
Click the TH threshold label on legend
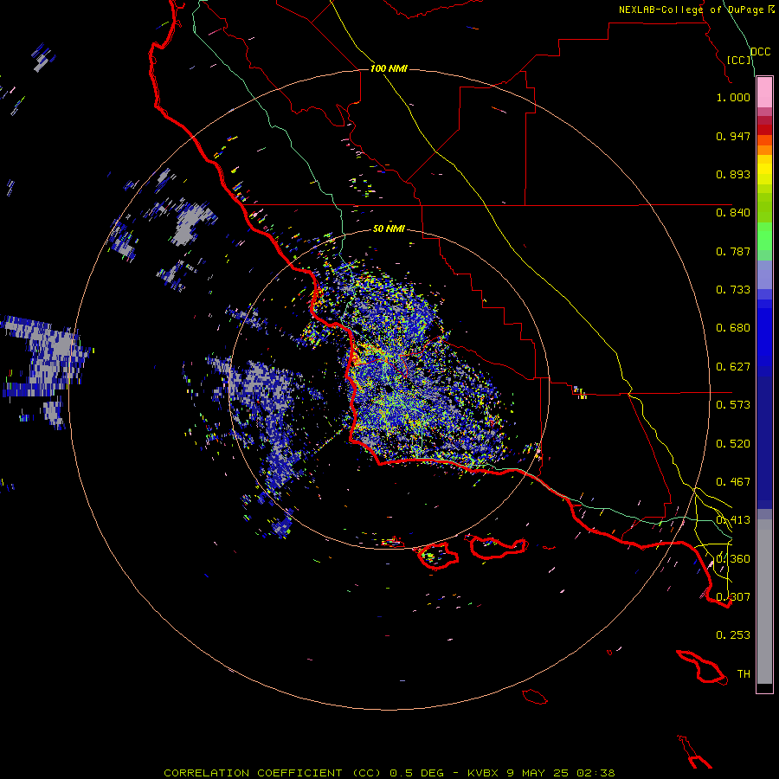click(x=744, y=674)
